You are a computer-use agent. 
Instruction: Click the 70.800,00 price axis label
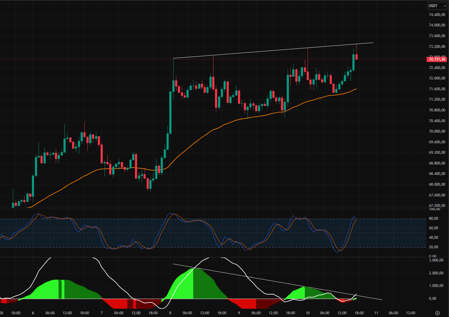437,110
